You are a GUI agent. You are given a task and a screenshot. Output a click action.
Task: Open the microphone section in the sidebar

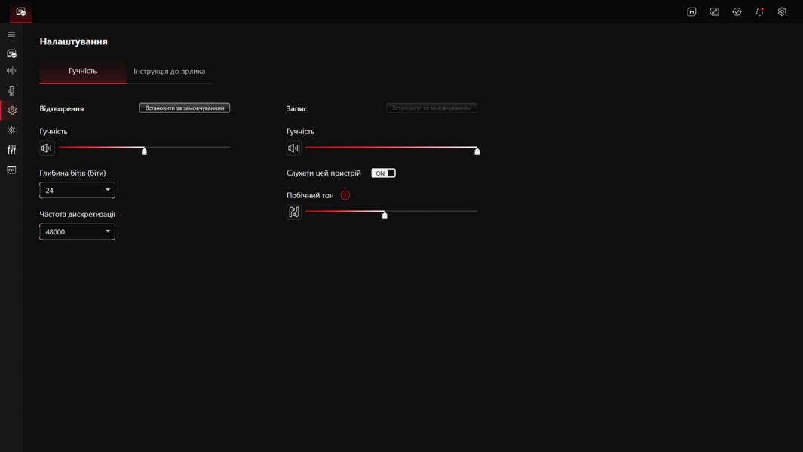pos(11,90)
